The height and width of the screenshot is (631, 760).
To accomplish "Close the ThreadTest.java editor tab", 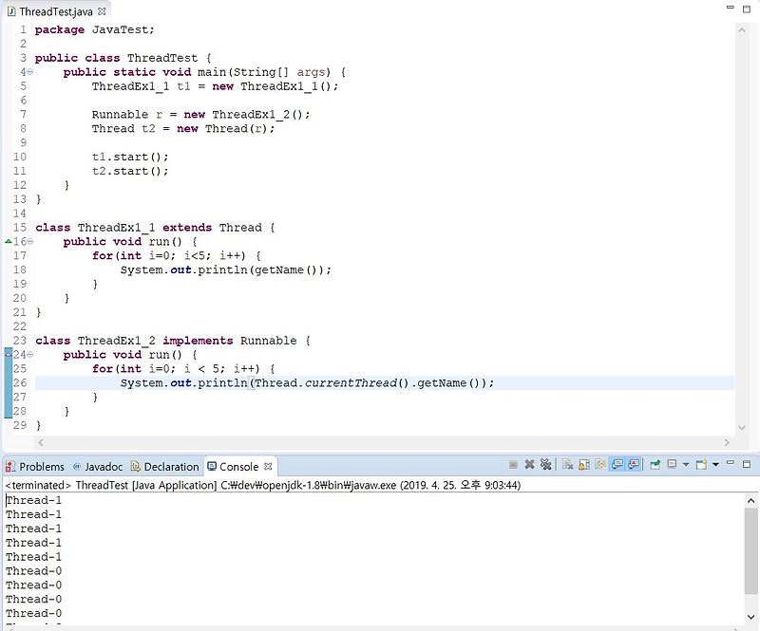I will pyautogui.click(x=102, y=11).
